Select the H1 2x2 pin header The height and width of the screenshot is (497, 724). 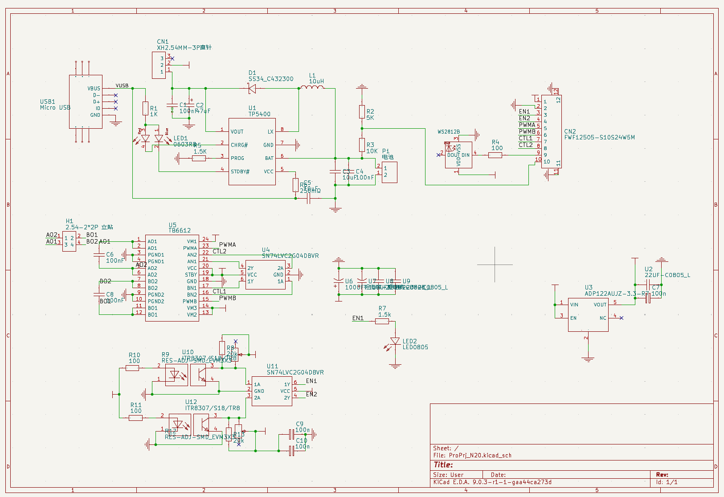(x=69, y=241)
